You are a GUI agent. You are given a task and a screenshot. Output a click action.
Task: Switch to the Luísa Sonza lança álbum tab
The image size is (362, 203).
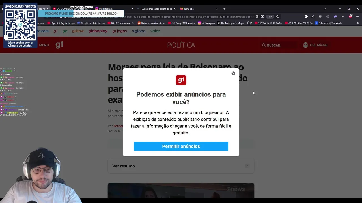click(157, 9)
